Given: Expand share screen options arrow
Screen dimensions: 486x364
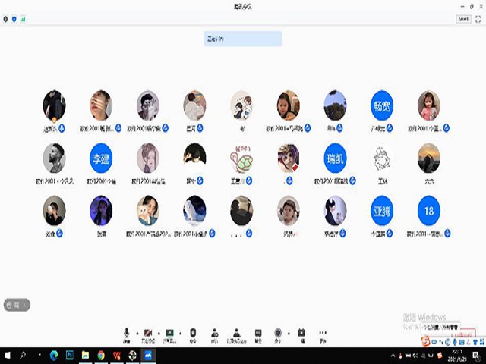Looking at the screenshot, I should (x=180, y=333).
